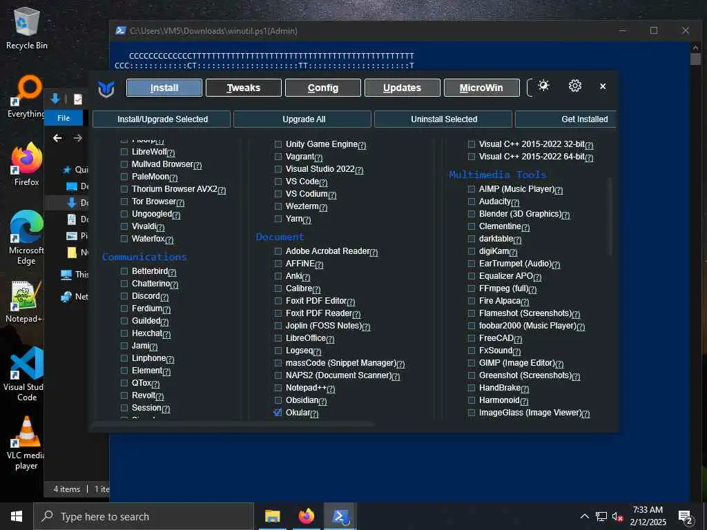
Task: Check the Visual Studio 2022 checkbox
Action: (278, 169)
